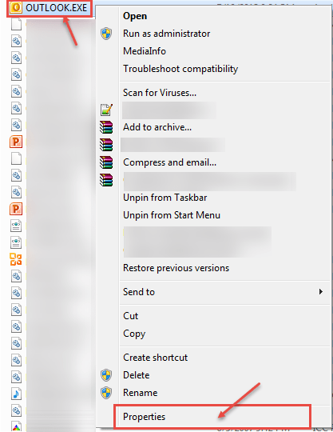Select the Office four-squares orange icon file
This screenshot has height=432, width=333.
[x=16, y=259]
